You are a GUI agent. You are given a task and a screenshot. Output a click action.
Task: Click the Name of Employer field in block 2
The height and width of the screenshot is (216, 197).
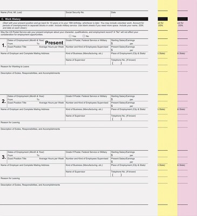[32, 114]
